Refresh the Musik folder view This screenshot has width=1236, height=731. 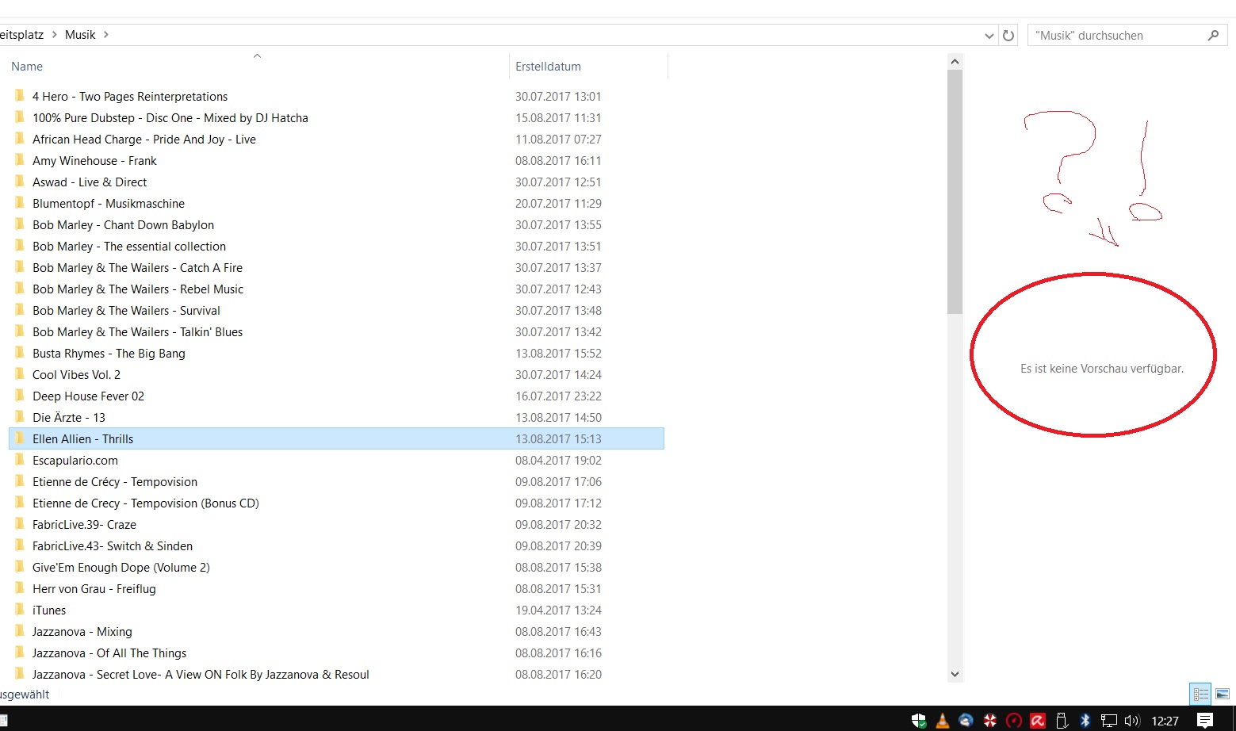coord(1008,35)
